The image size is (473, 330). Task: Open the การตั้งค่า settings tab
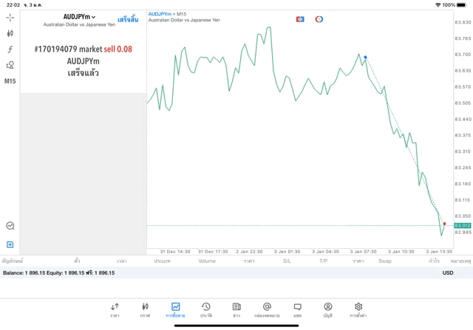pos(358,309)
